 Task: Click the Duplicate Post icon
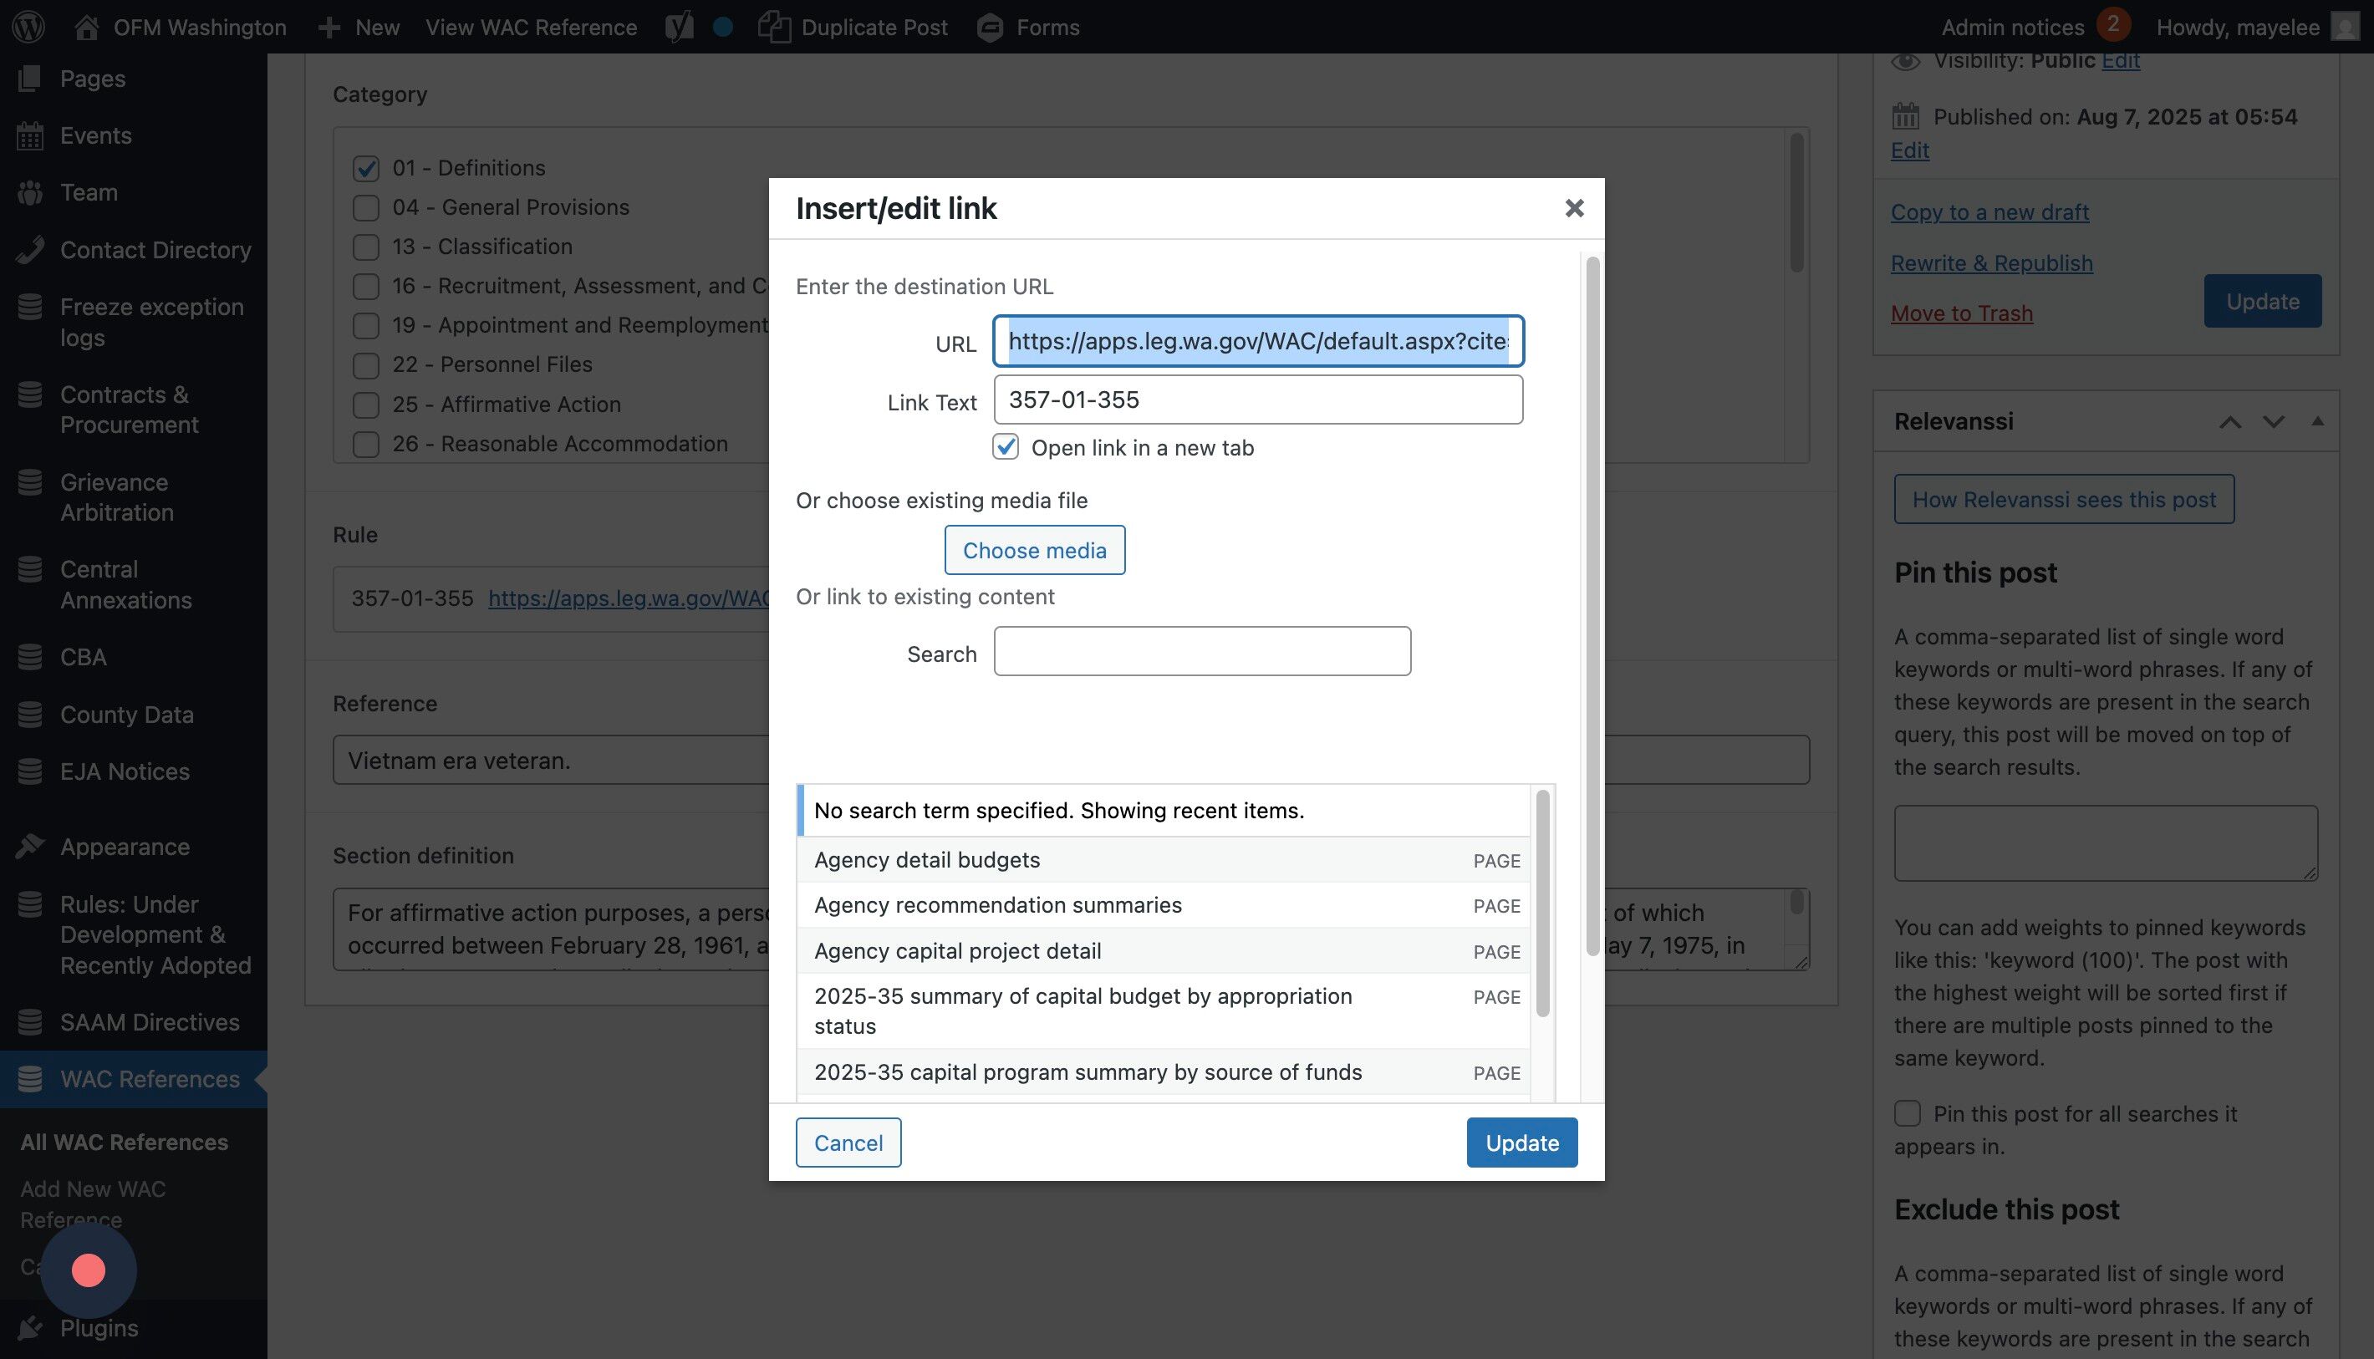(x=774, y=27)
